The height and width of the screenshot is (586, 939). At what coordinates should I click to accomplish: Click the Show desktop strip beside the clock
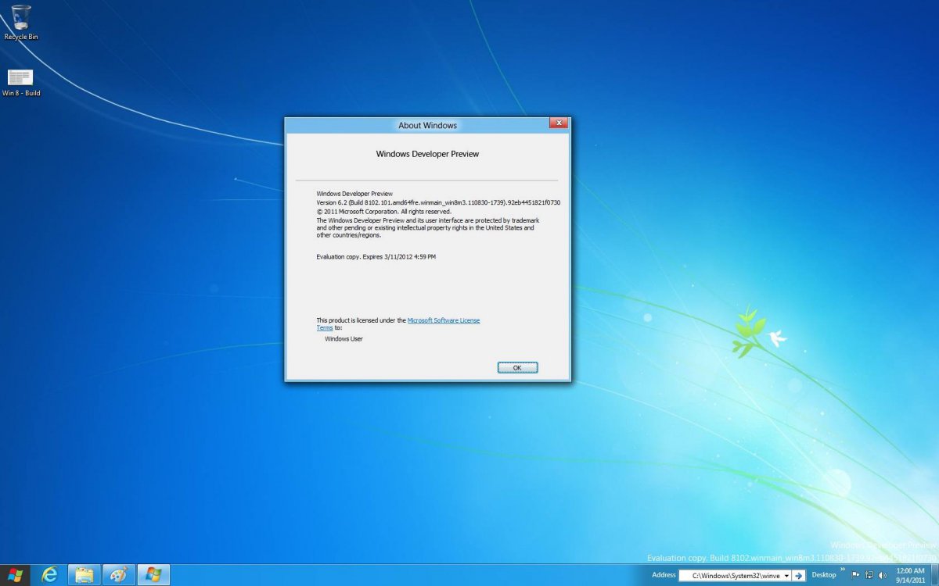934,575
